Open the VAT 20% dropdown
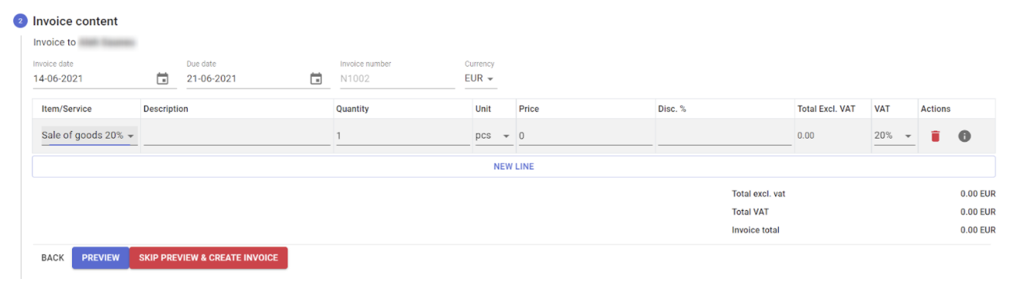The width and height of the screenshot is (1009, 282). pyautogui.click(x=894, y=136)
